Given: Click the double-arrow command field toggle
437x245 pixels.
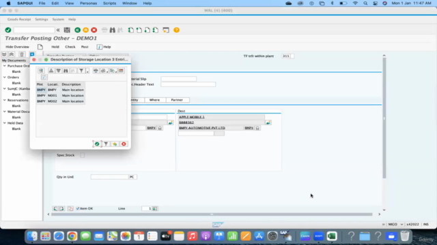Looking at the screenshot, I should click(58, 30).
